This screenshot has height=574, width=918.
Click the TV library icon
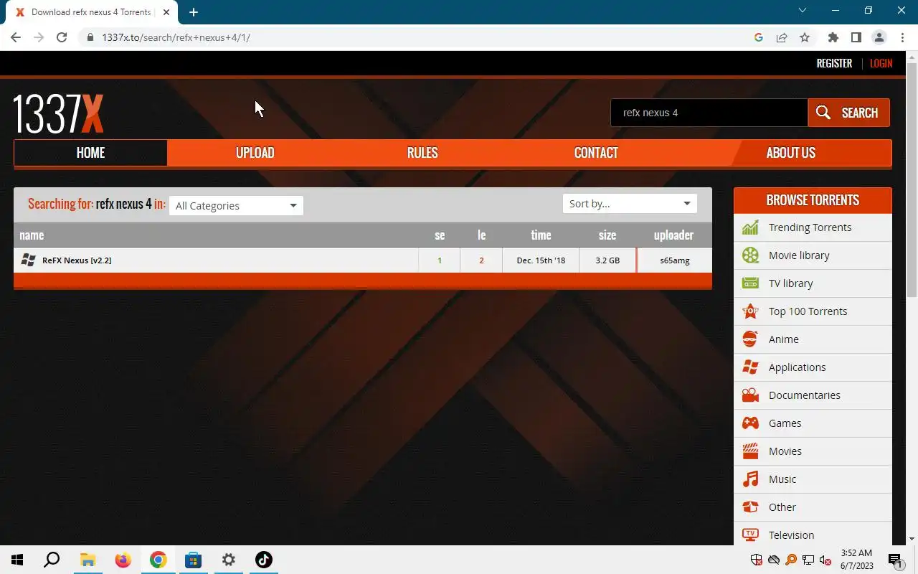[750, 283]
